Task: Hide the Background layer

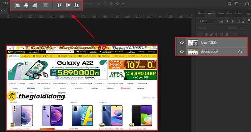Action: [181, 52]
